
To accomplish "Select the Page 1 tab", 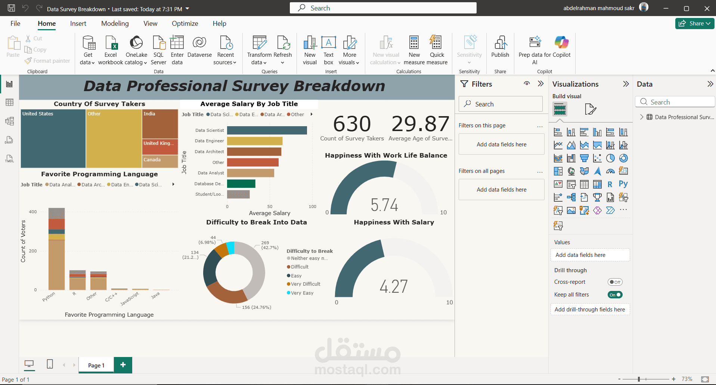I will tap(96, 365).
